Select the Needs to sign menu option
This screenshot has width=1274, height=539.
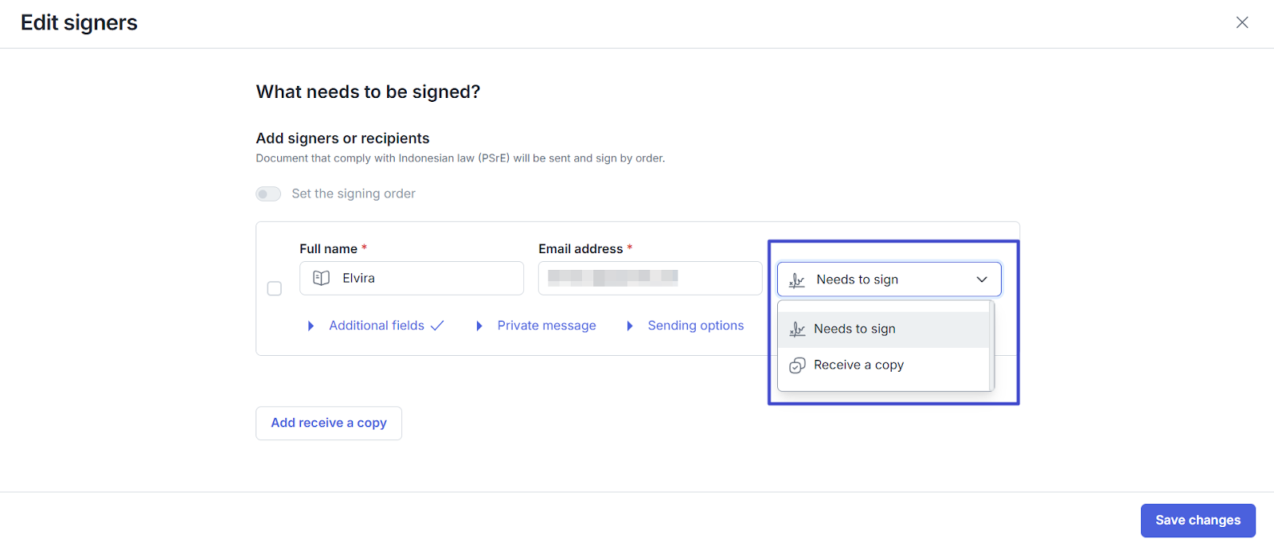[x=854, y=329]
